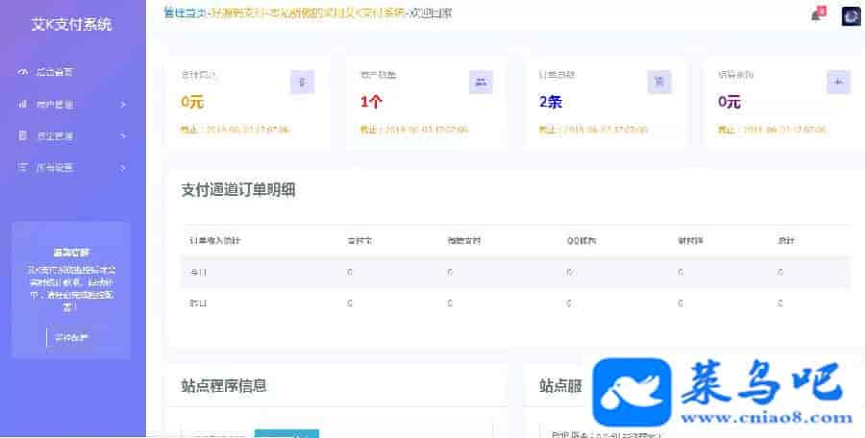The image size is (865, 438).
Task: Click the 支付宝 column header
Action: coord(360,240)
